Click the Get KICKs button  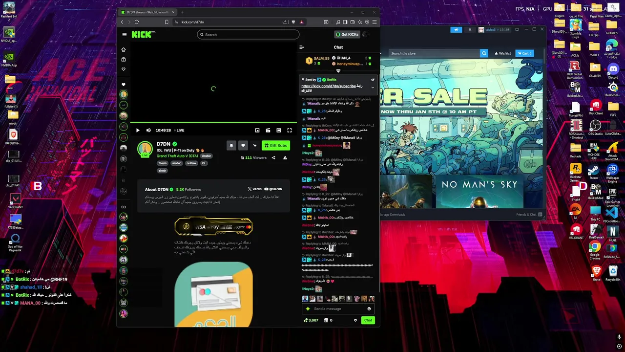[347, 35]
